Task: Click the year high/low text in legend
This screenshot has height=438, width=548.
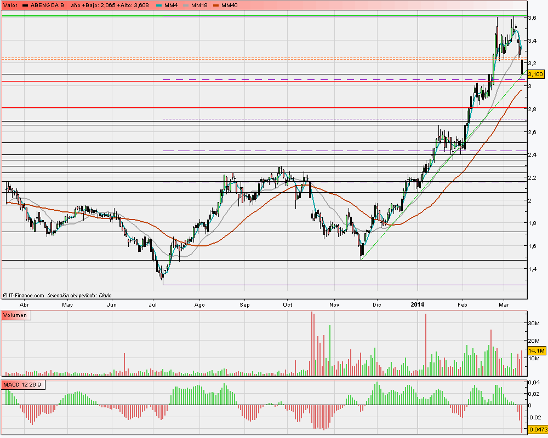Action: [x=110, y=5]
